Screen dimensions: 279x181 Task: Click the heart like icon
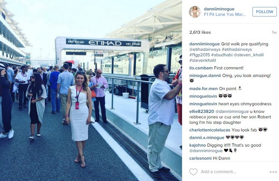click(193, 172)
